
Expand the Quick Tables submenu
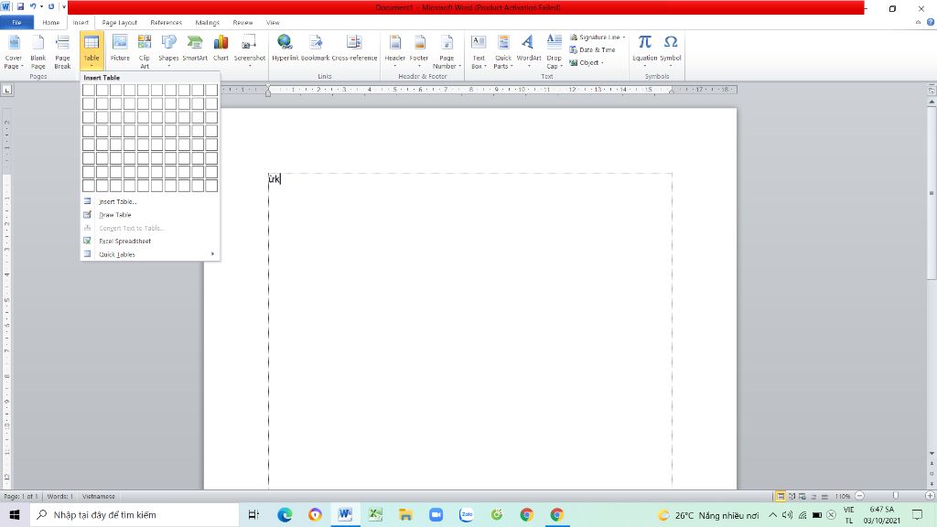[x=150, y=254]
